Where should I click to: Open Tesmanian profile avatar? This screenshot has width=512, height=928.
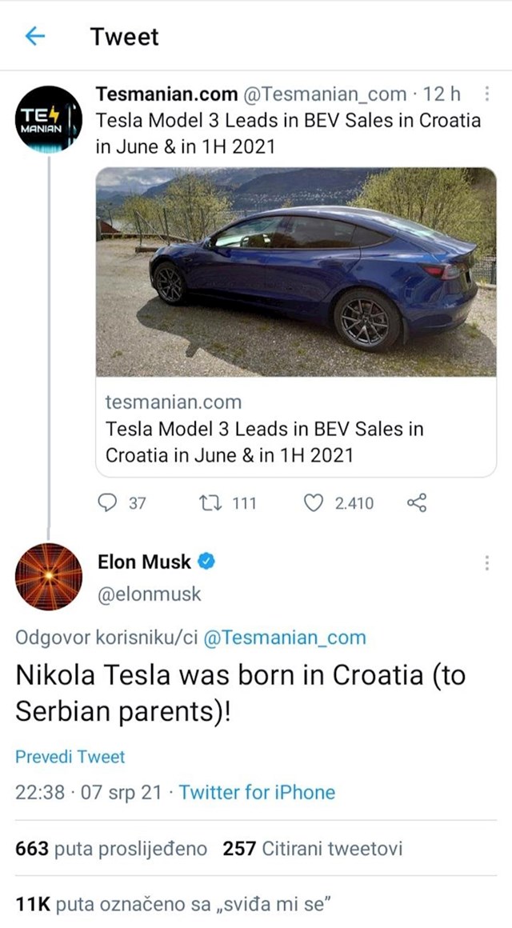pos(49,119)
